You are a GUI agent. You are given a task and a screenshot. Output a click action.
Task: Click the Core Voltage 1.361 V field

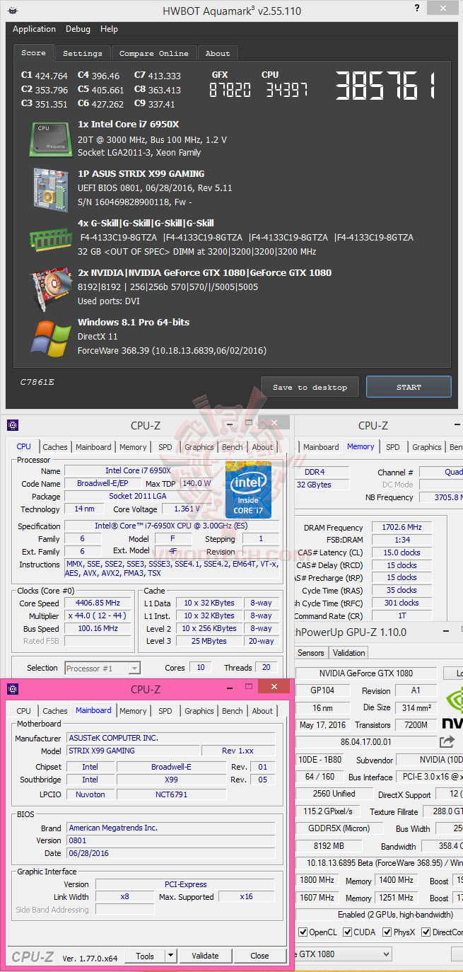[187, 509]
